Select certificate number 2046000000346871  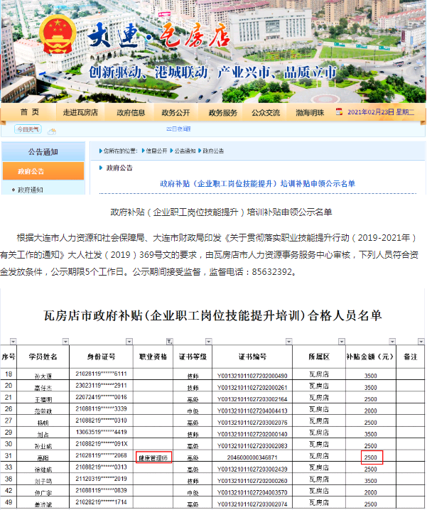[x=252, y=457]
